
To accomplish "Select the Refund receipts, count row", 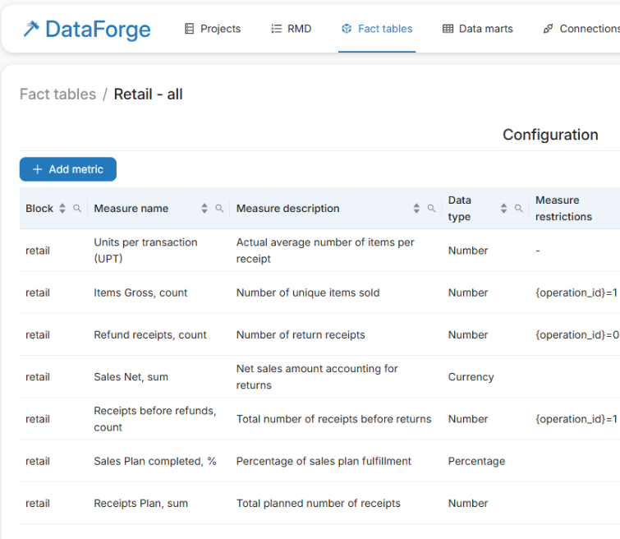I will [150, 335].
